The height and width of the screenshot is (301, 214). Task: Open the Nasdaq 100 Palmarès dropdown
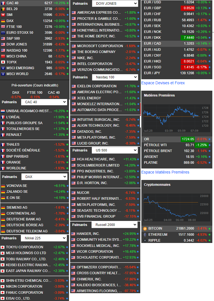(x=115, y=77)
